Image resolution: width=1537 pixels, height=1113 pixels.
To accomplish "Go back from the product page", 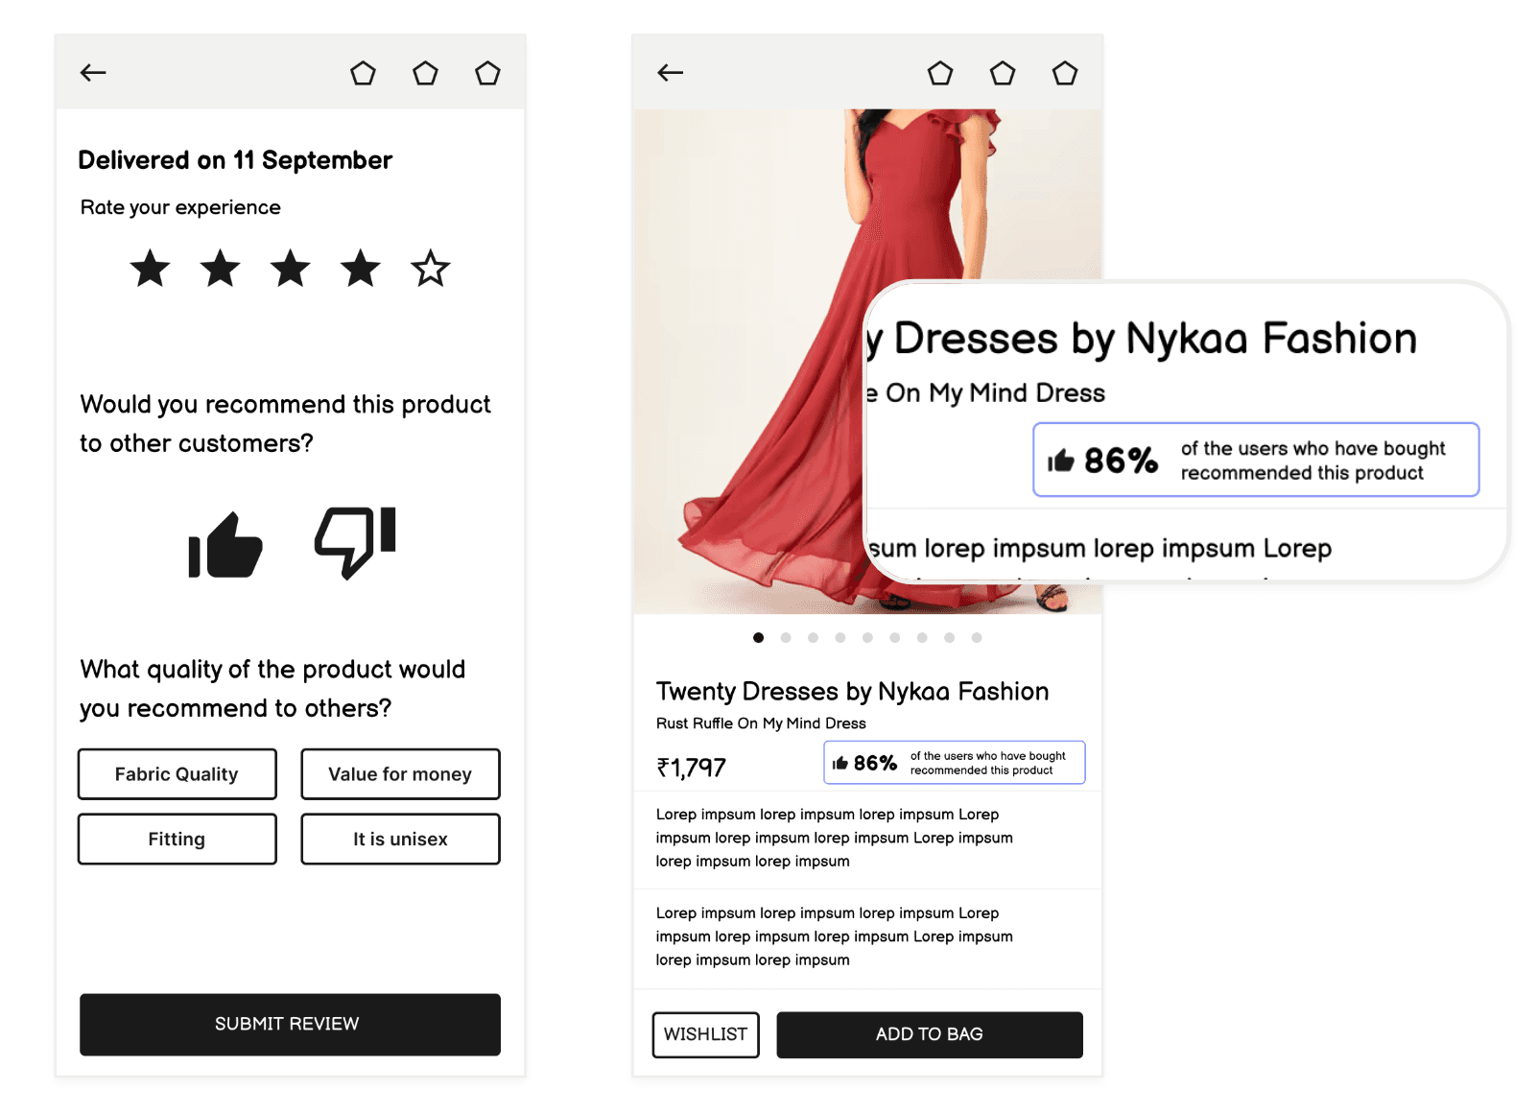I will click(x=671, y=73).
